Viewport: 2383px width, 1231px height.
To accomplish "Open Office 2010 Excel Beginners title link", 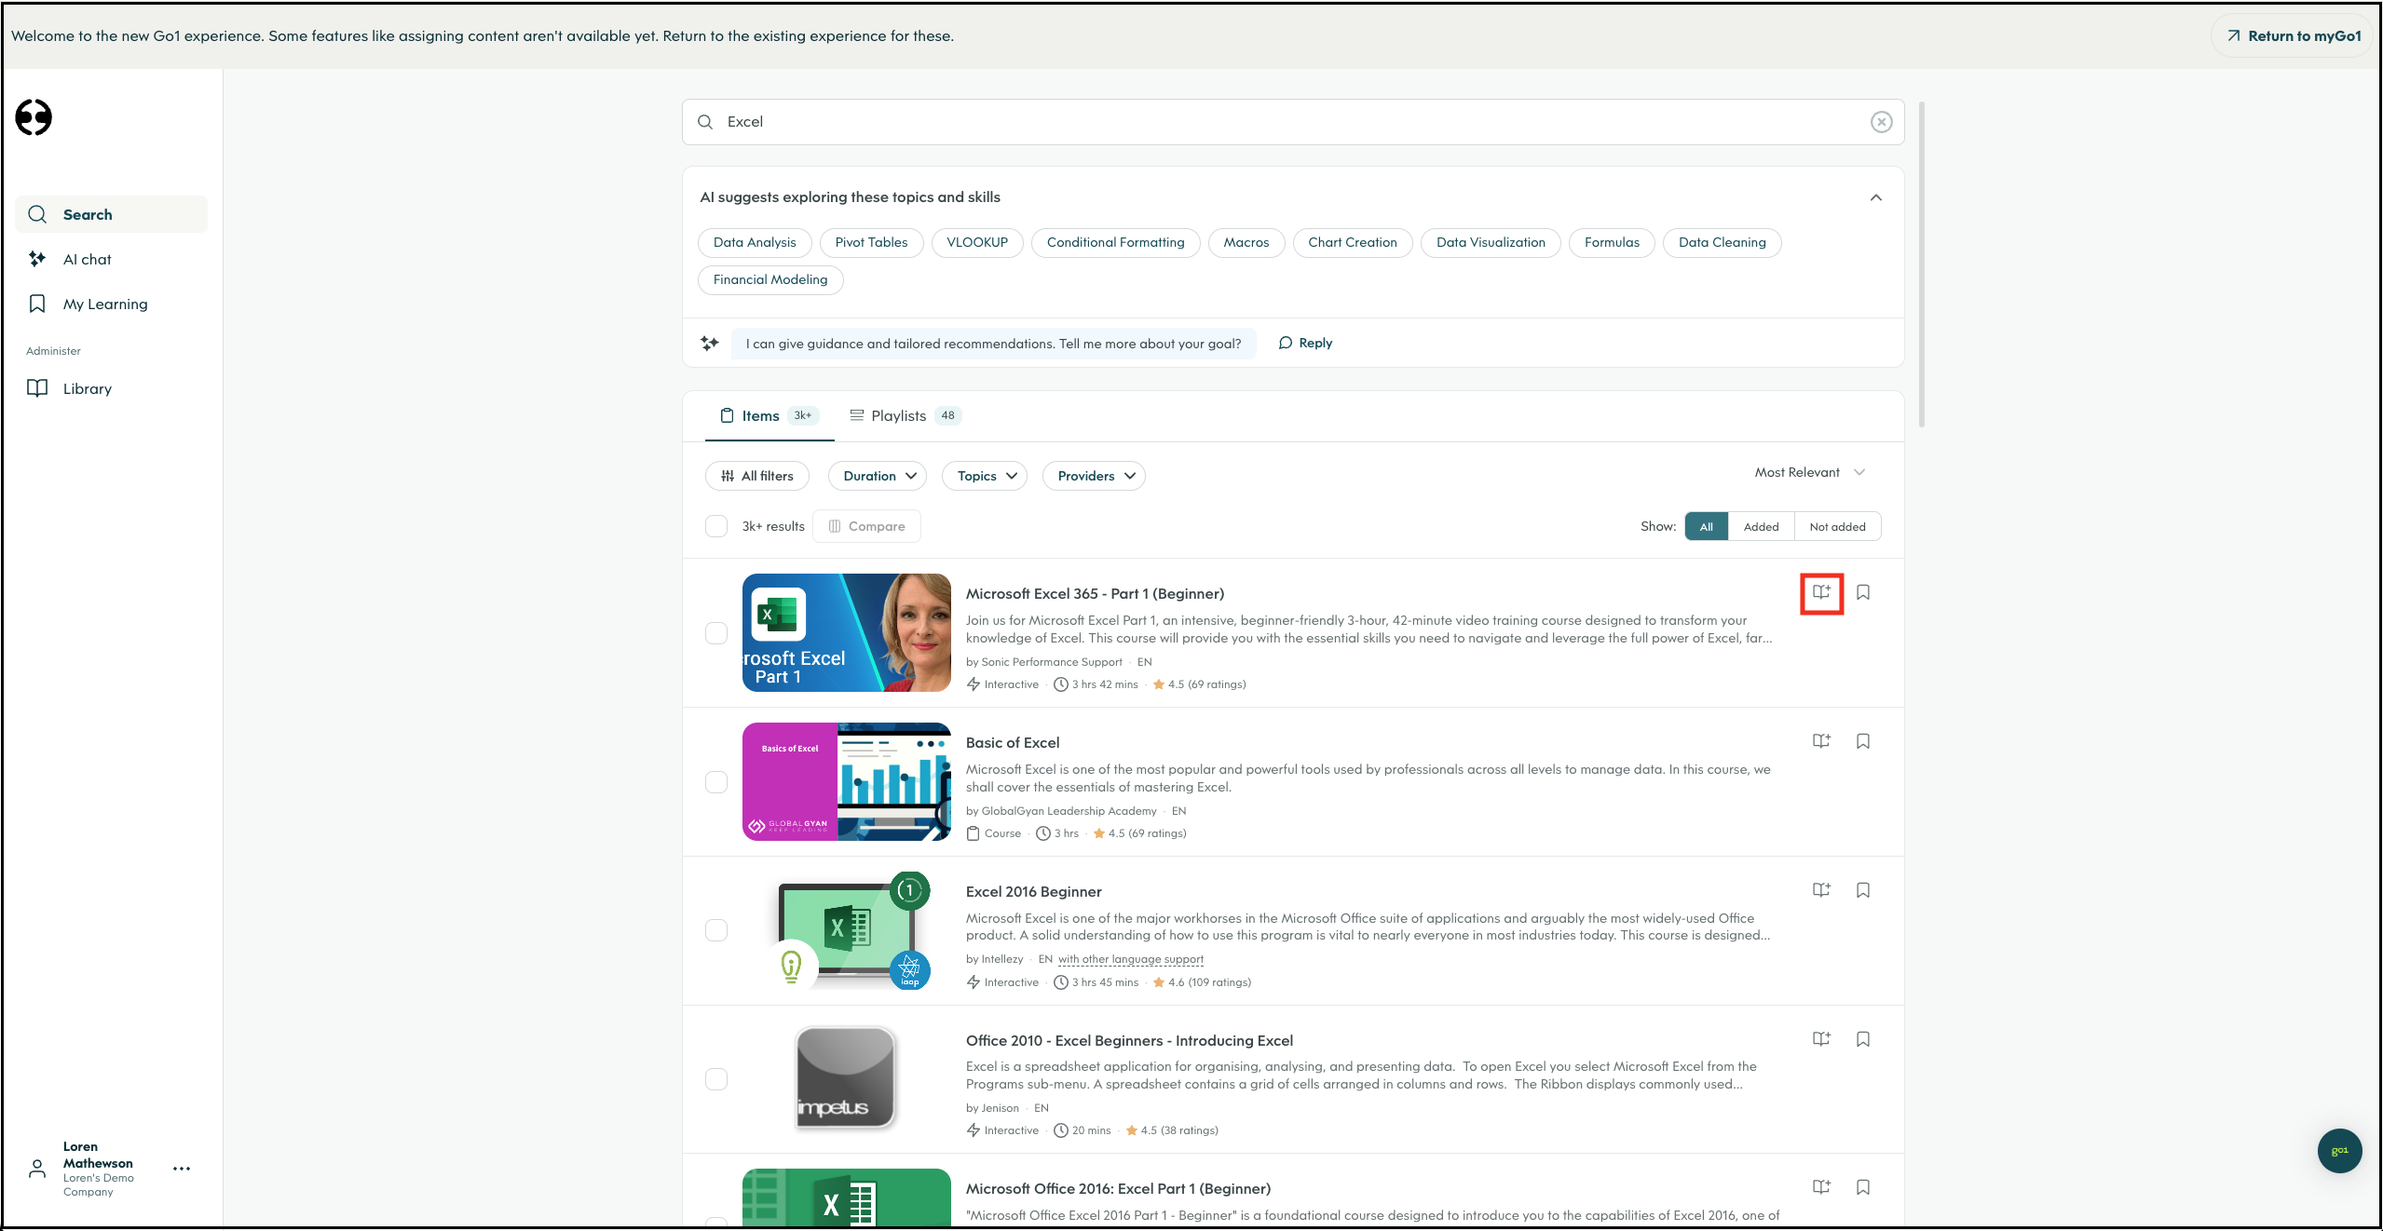I will (1129, 1041).
